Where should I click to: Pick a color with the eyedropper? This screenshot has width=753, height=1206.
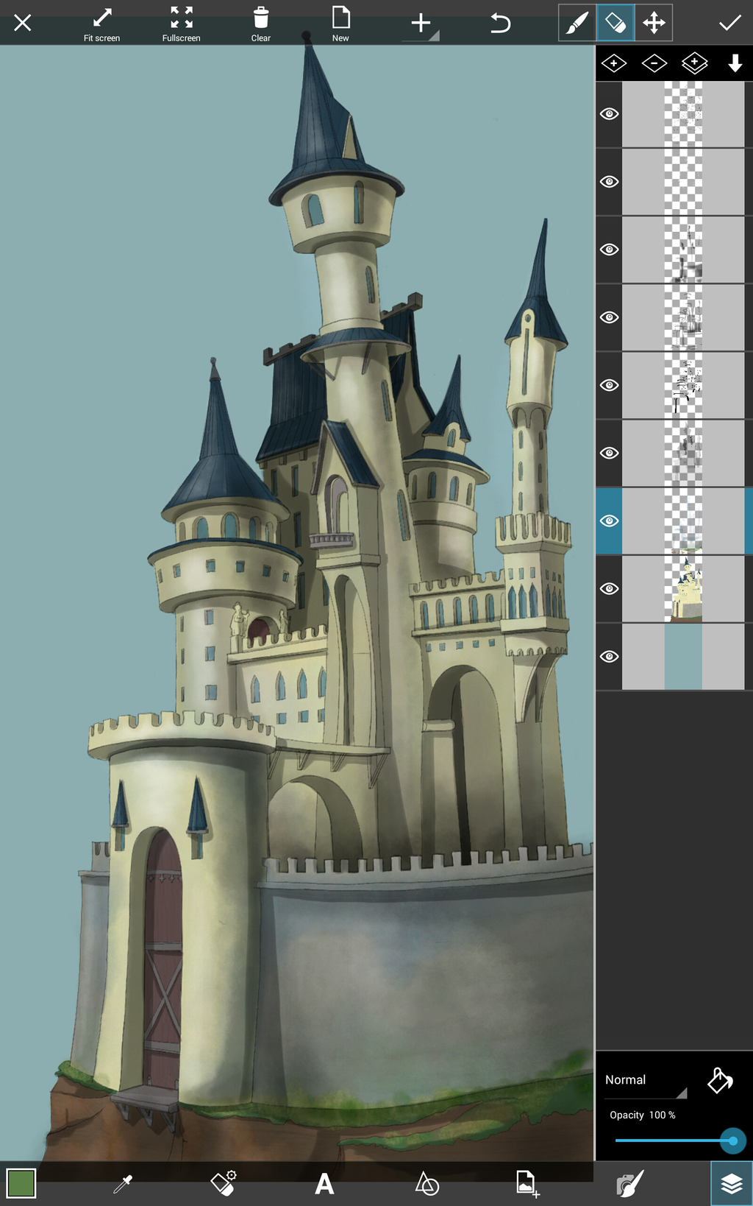click(x=123, y=1184)
